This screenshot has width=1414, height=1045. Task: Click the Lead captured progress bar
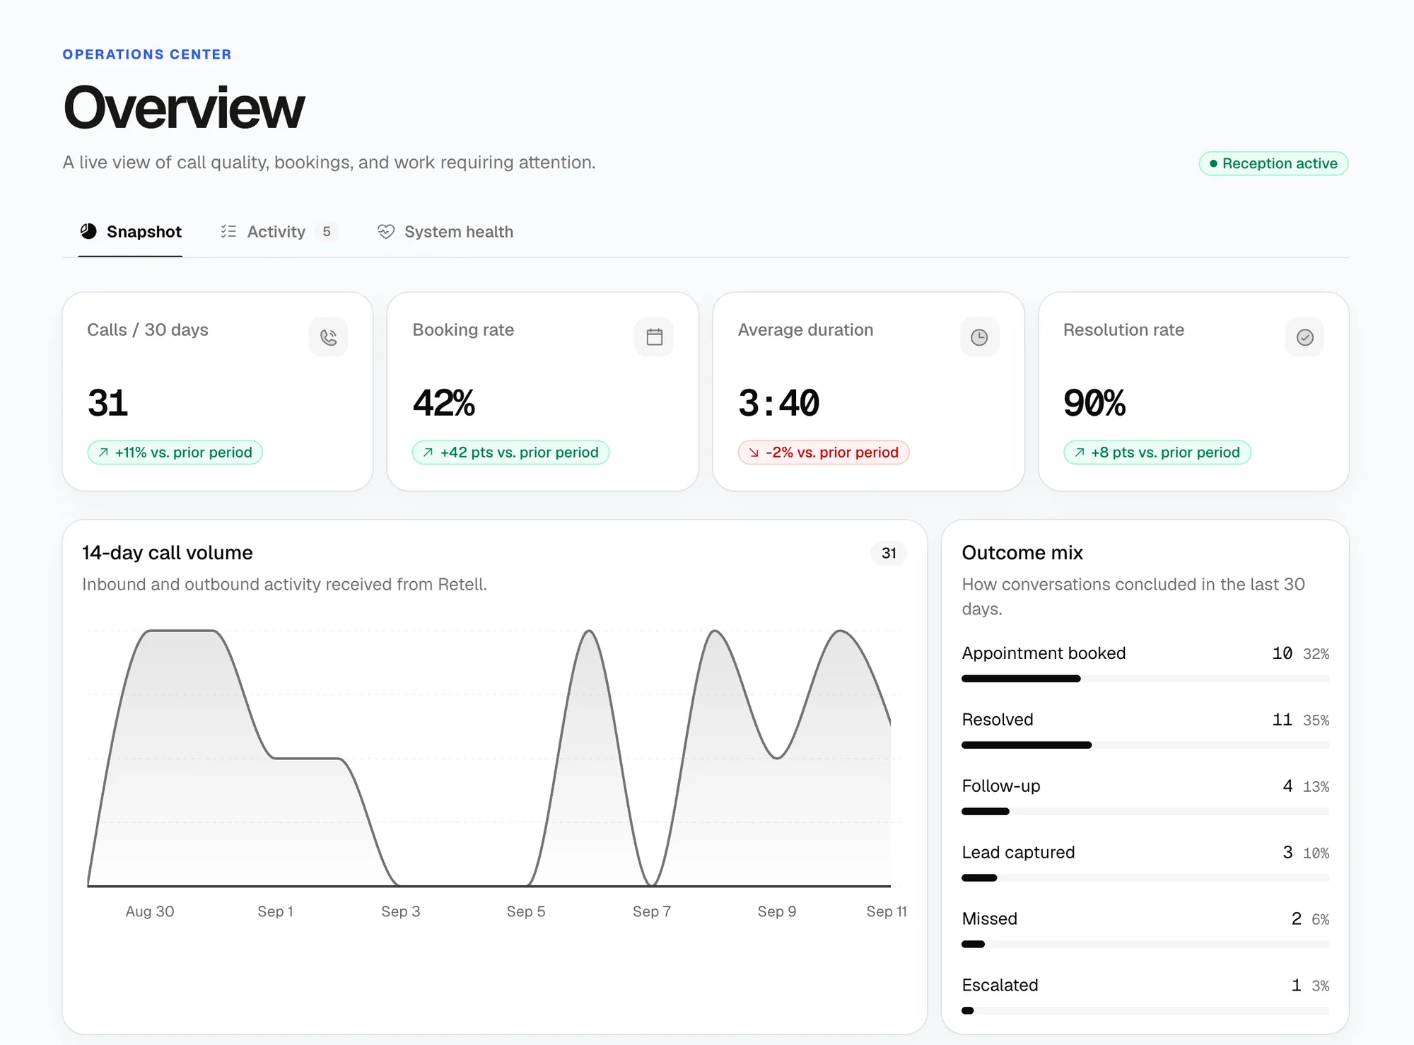click(1145, 878)
